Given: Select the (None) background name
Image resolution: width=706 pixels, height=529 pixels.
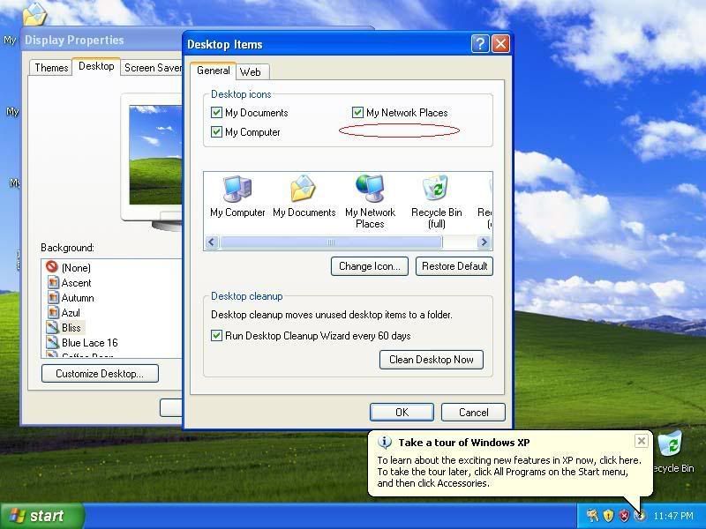Looking at the screenshot, I should (76, 268).
